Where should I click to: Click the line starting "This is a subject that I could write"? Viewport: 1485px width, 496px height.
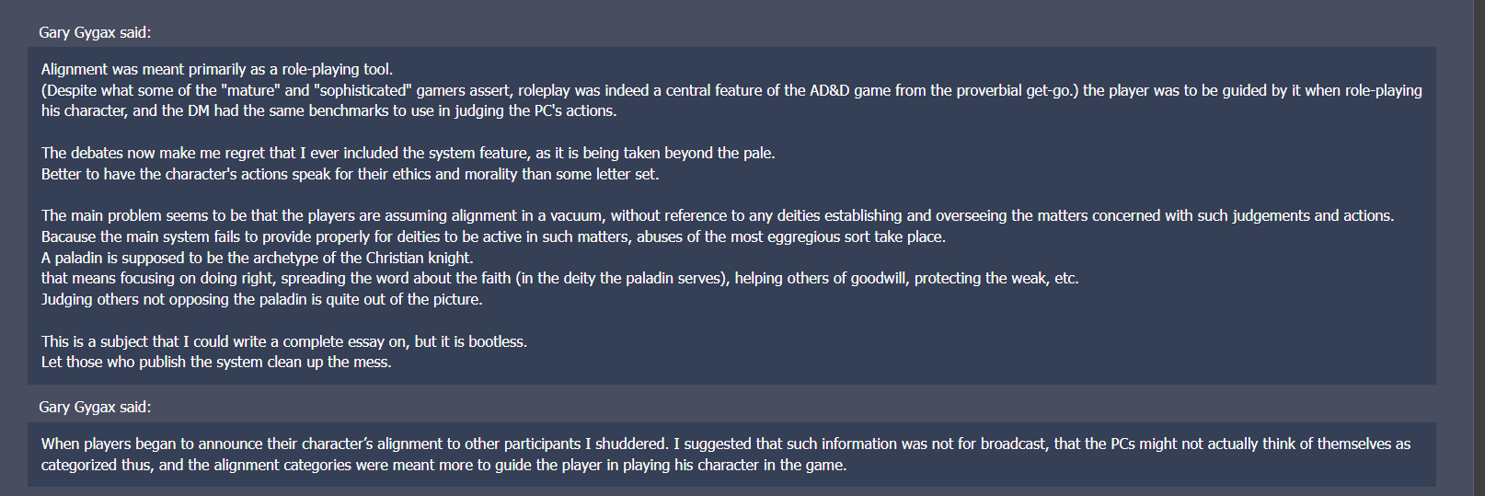coord(283,341)
